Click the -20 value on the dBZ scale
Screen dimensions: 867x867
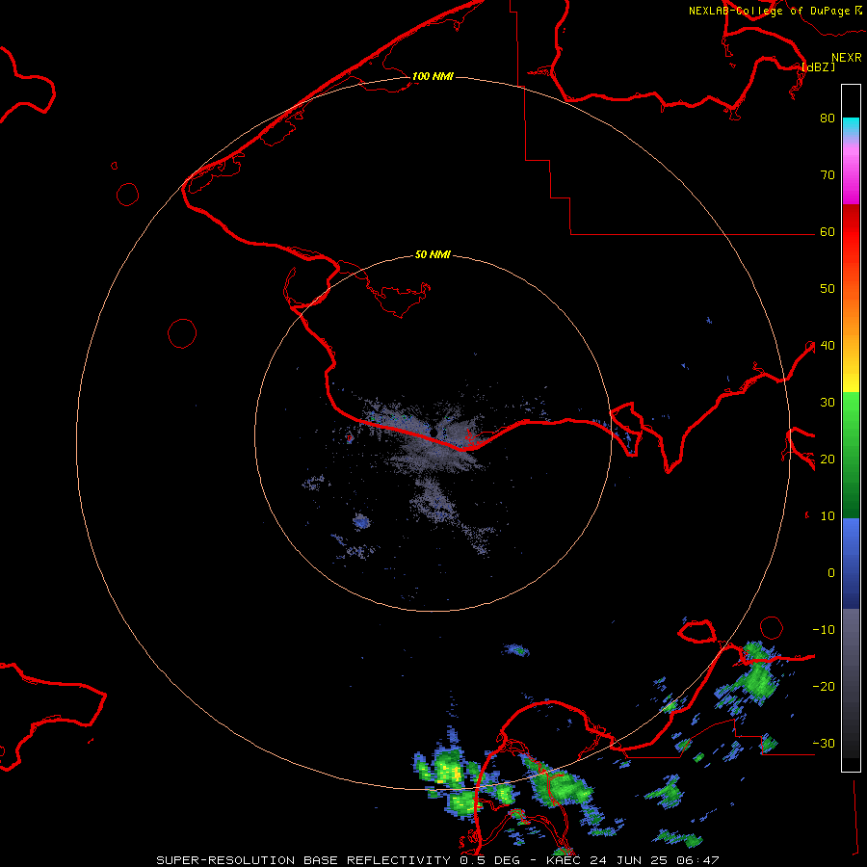[x=824, y=686]
